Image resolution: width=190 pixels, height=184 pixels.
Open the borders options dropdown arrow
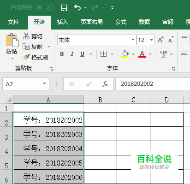pos(112,54)
